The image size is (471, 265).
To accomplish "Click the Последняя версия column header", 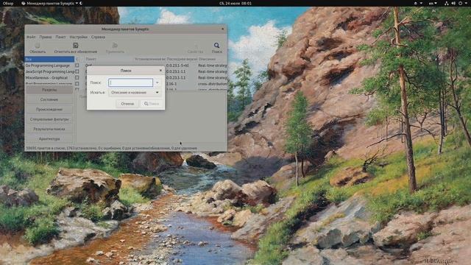I will 182,59.
